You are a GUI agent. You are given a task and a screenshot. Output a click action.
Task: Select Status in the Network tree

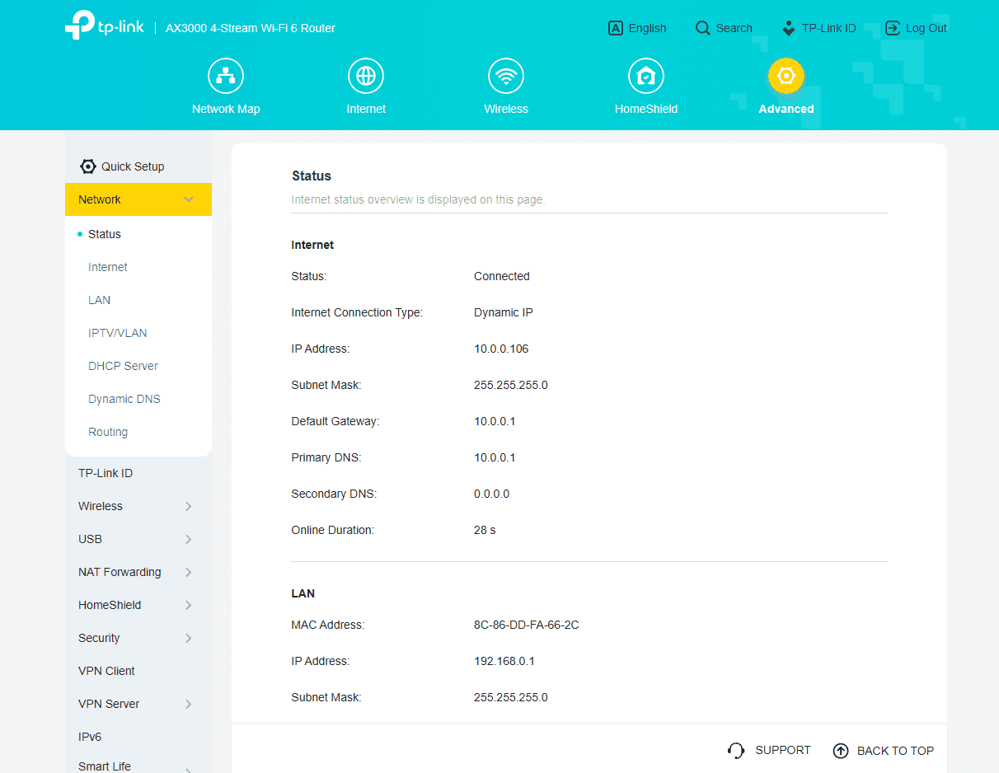click(x=104, y=234)
